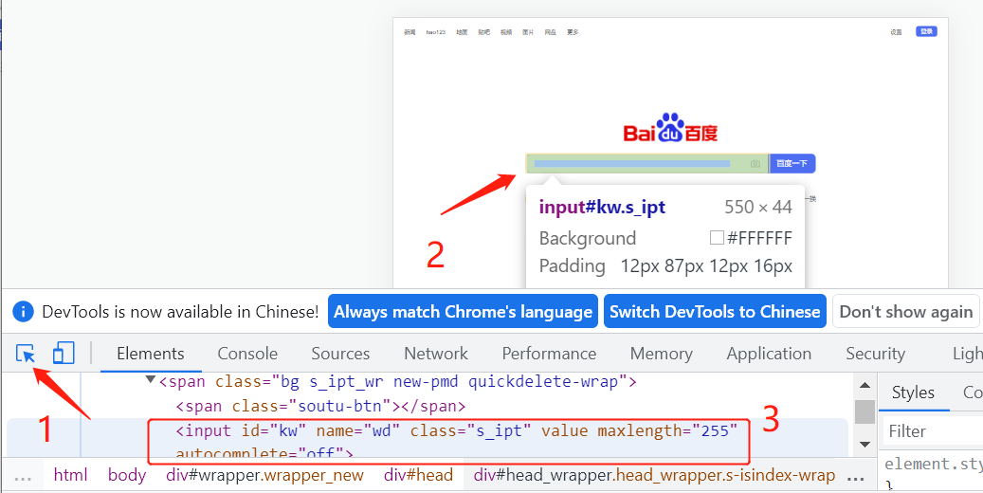Click Switch DevTools to Chinese button
The height and width of the screenshot is (493, 983).
point(715,311)
